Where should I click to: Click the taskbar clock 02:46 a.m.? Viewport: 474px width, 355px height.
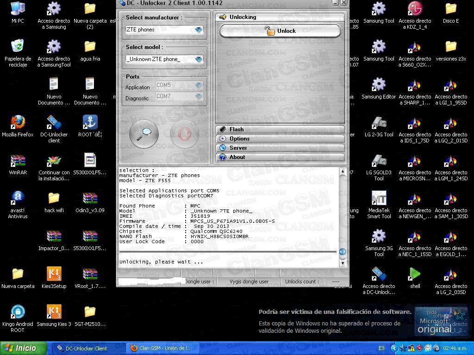[x=456, y=349]
